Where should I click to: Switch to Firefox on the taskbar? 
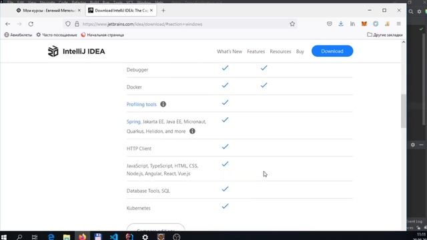pos(82,237)
